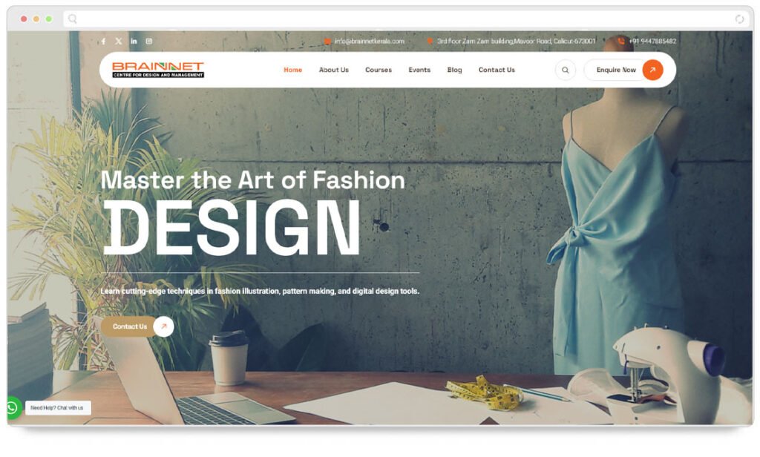Click the Enquire Now button

tap(623, 70)
